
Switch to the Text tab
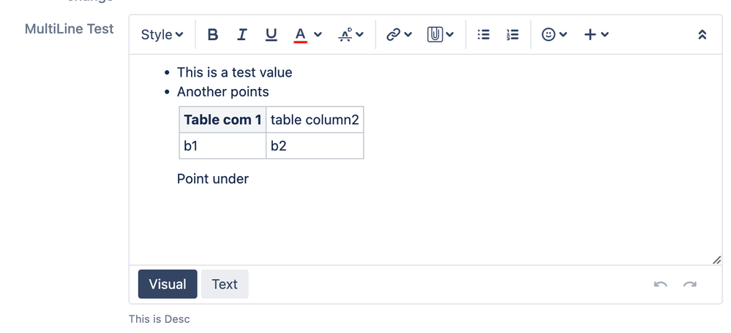[x=225, y=284]
